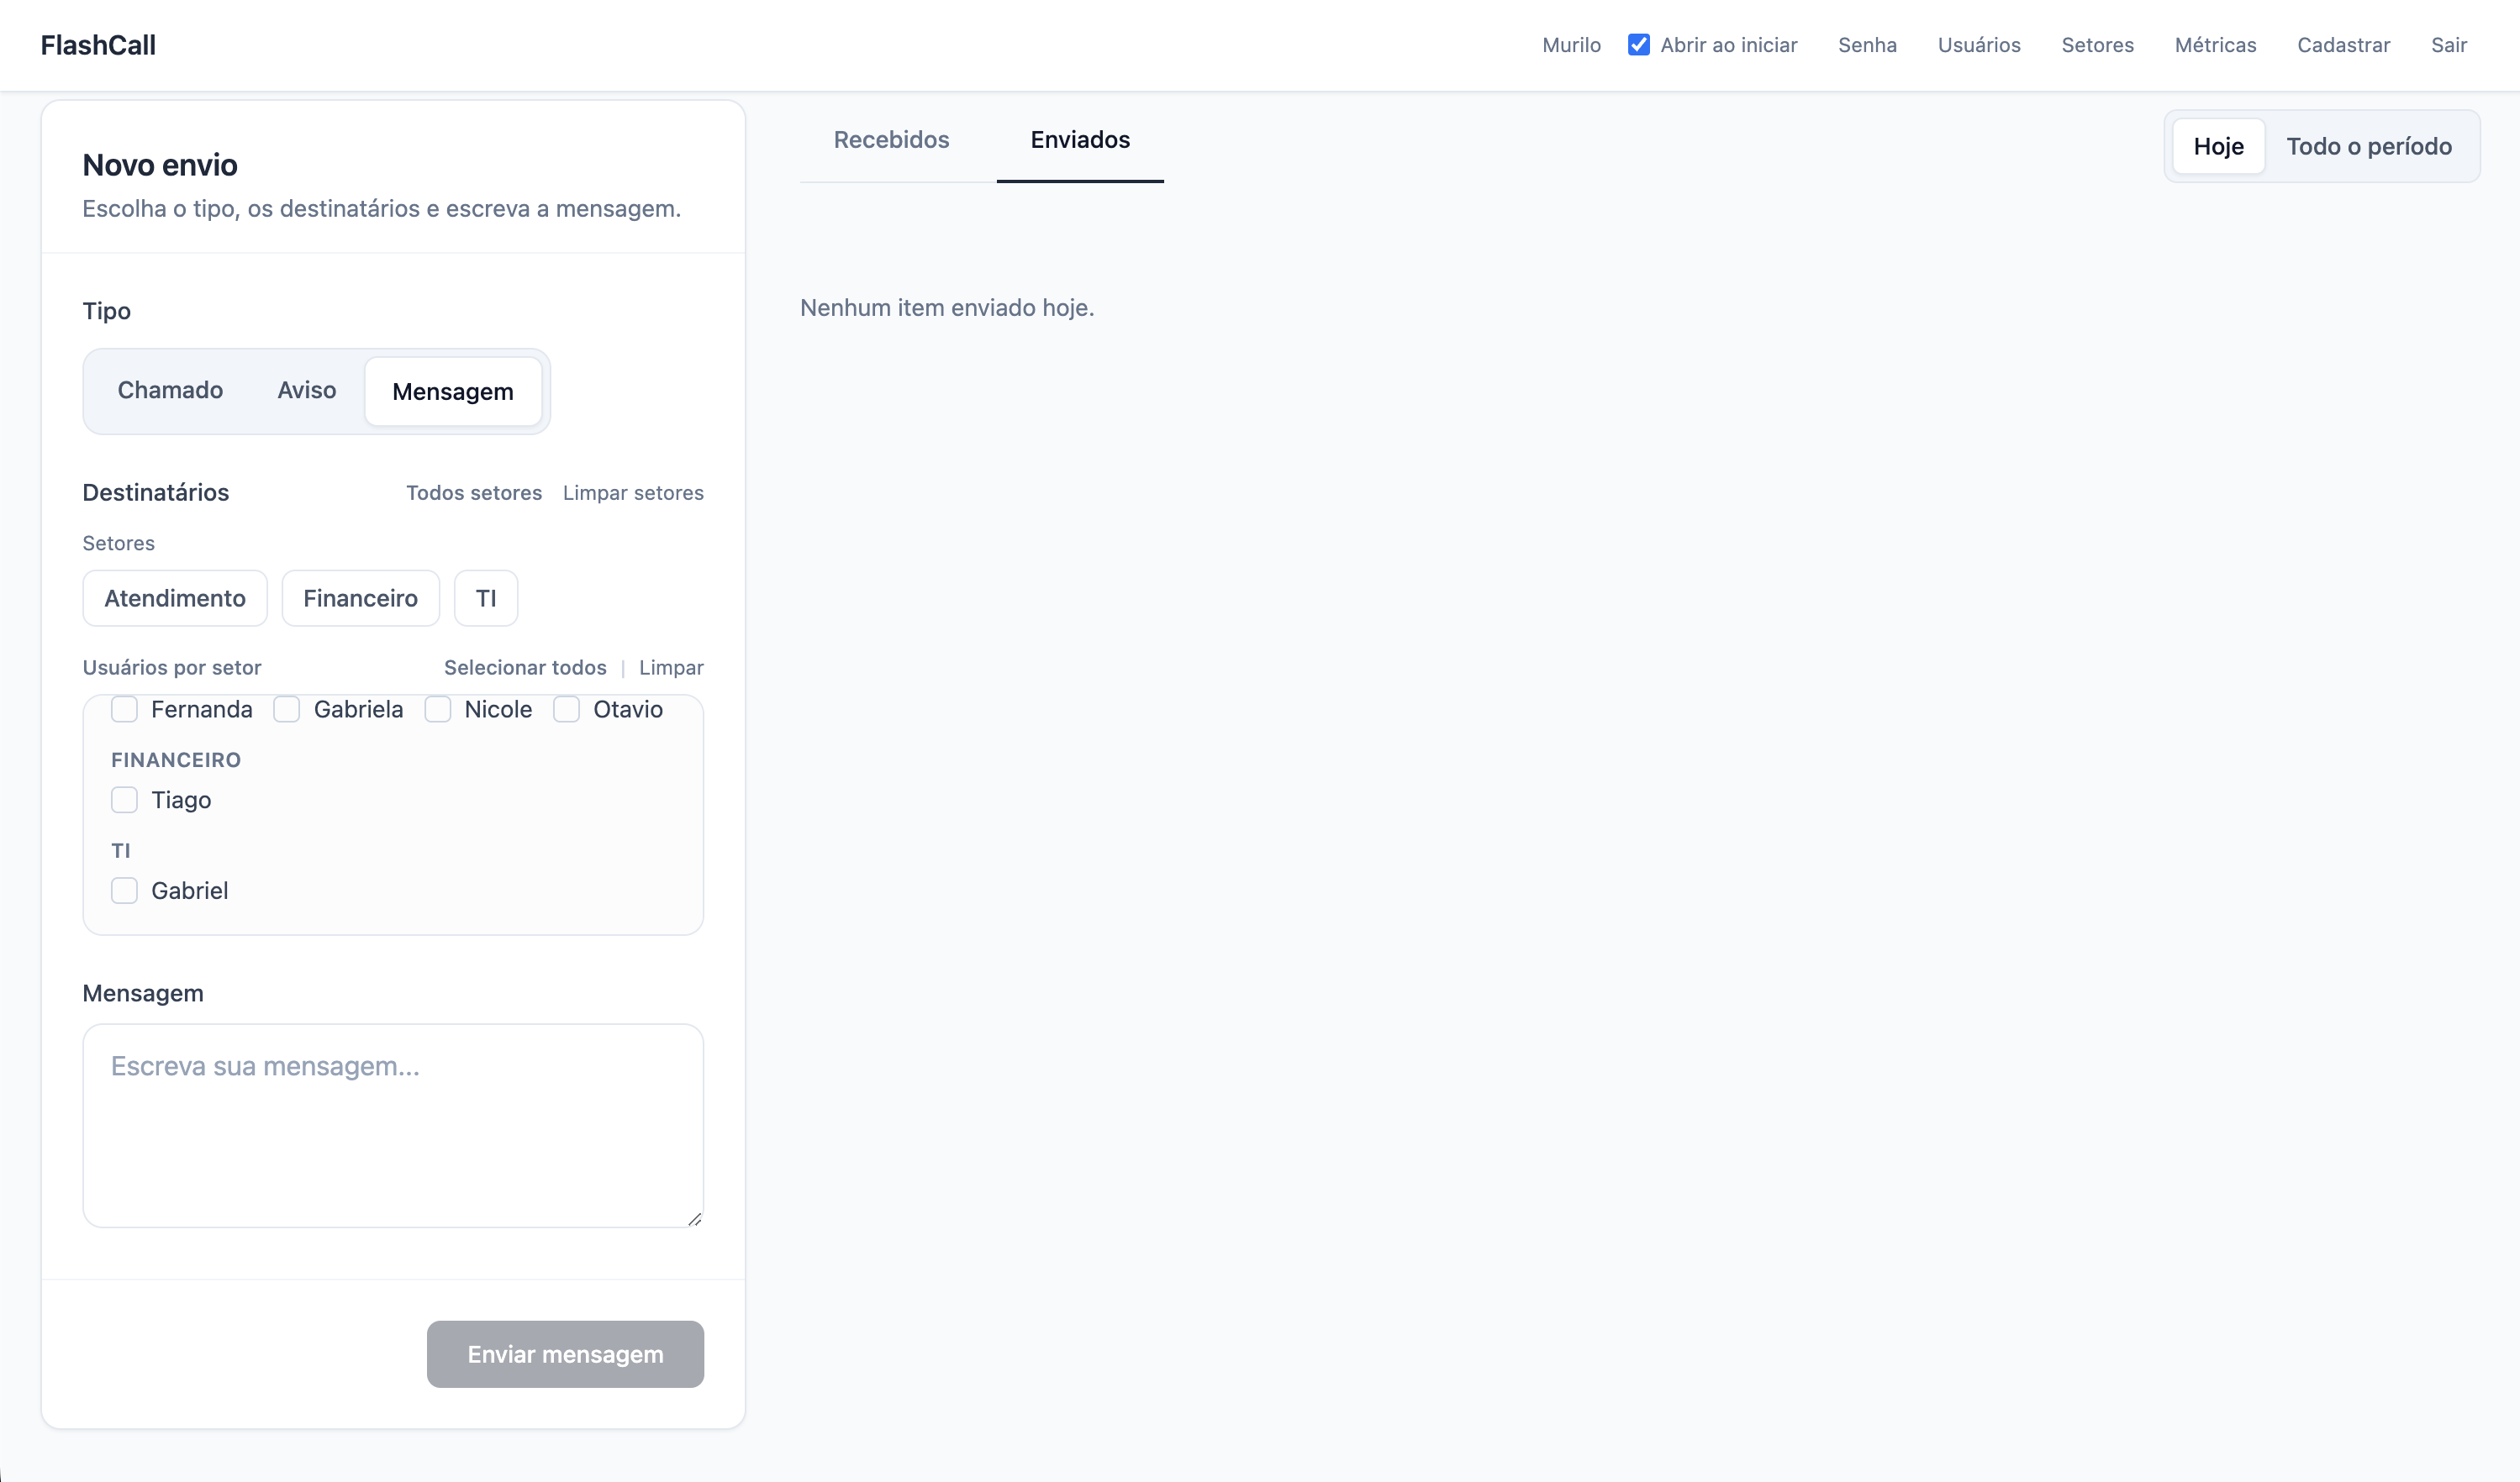Toggle the Financeiro sector chip

coord(360,598)
